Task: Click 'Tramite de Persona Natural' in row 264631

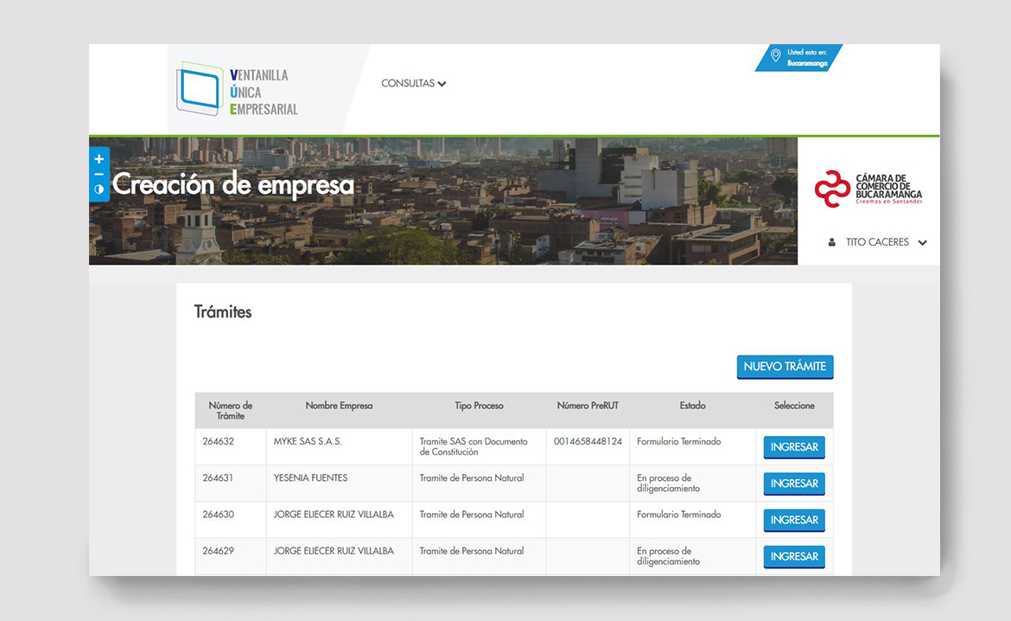Action: [x=471, y=477]
